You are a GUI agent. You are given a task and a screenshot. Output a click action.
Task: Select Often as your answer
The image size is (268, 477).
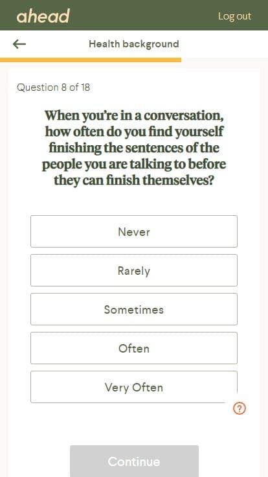tap(134, 348)
